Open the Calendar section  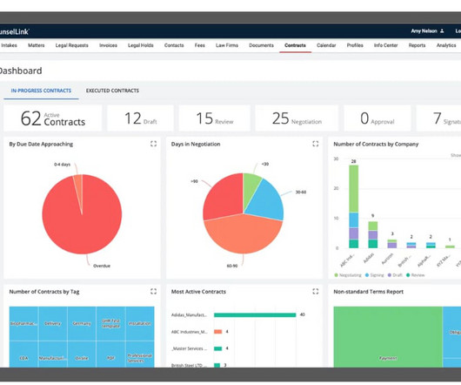click(326, 45)
